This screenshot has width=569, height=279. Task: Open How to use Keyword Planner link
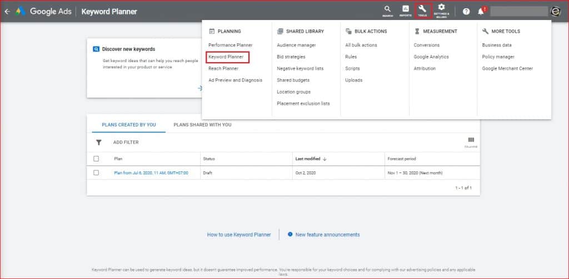click(239, 235)
